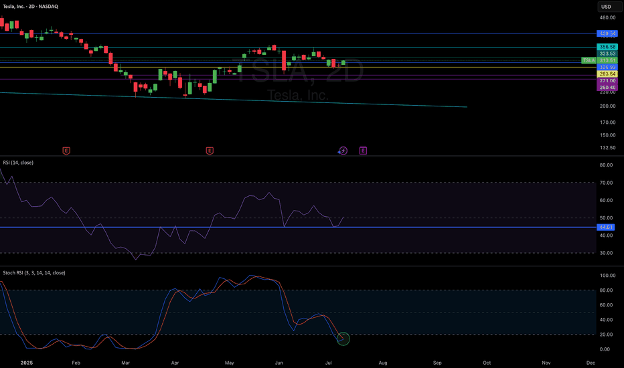Click the purple 271.00 price label

point(607,81)
